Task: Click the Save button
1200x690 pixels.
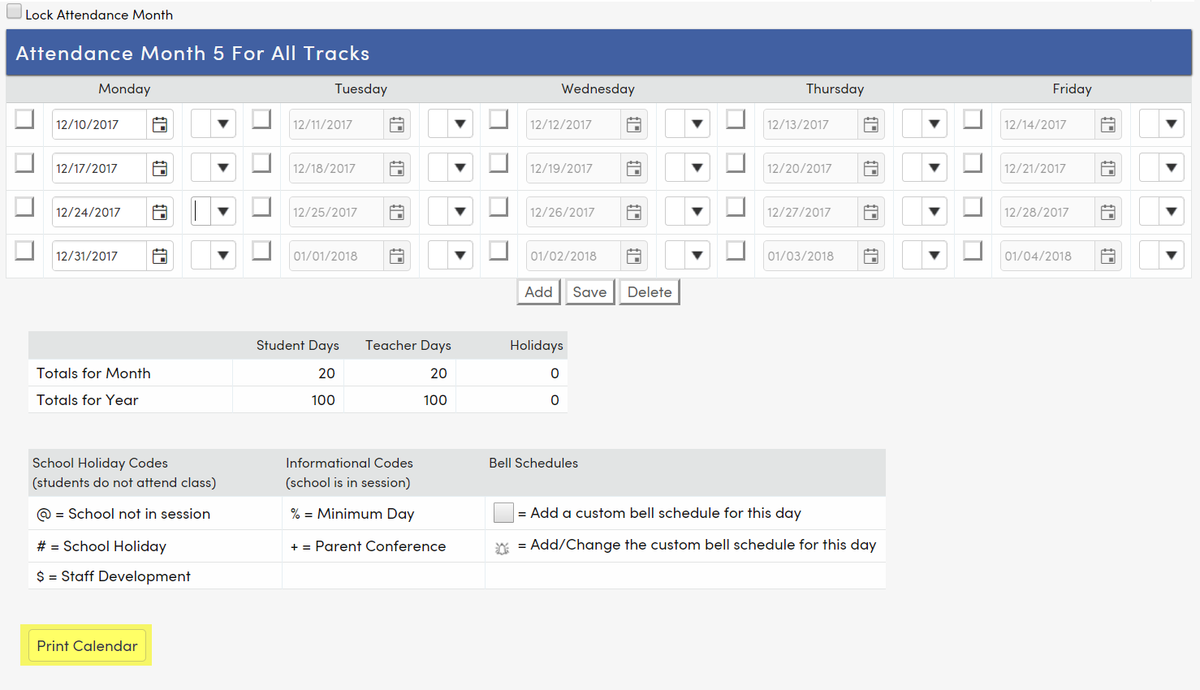Action: coord(589,291)
